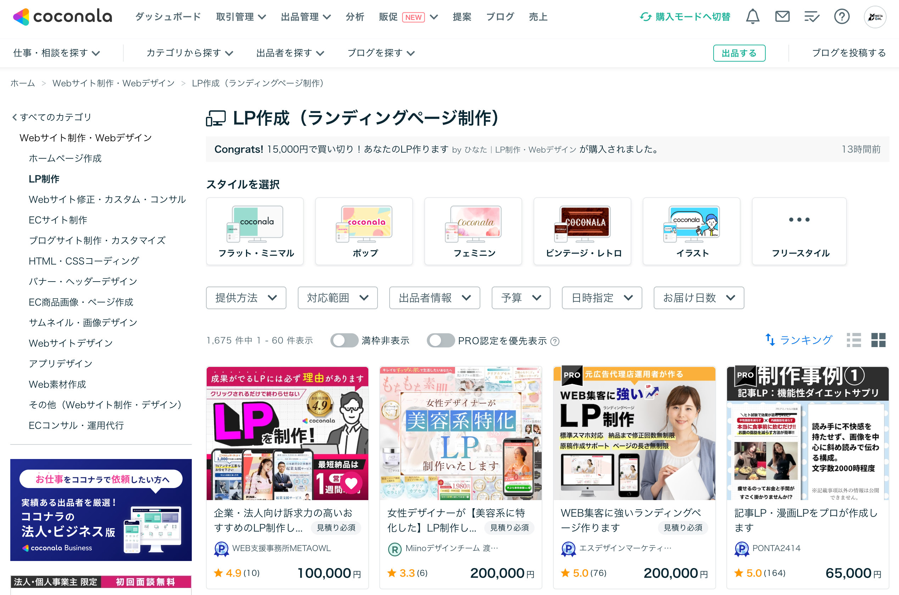This screenshot has height=595, width=899.
Task: Open the messages envelope icon
Action: coord(782,17)
